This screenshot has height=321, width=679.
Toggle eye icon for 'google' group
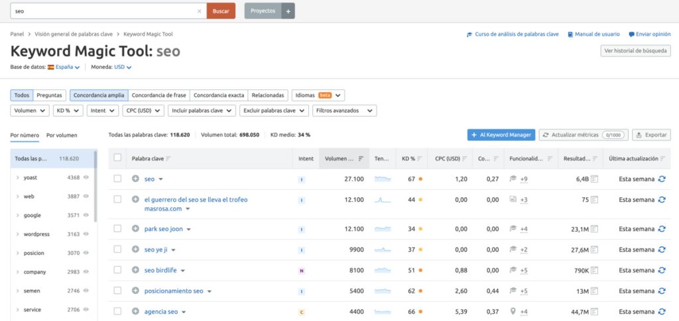coord(86,215)
